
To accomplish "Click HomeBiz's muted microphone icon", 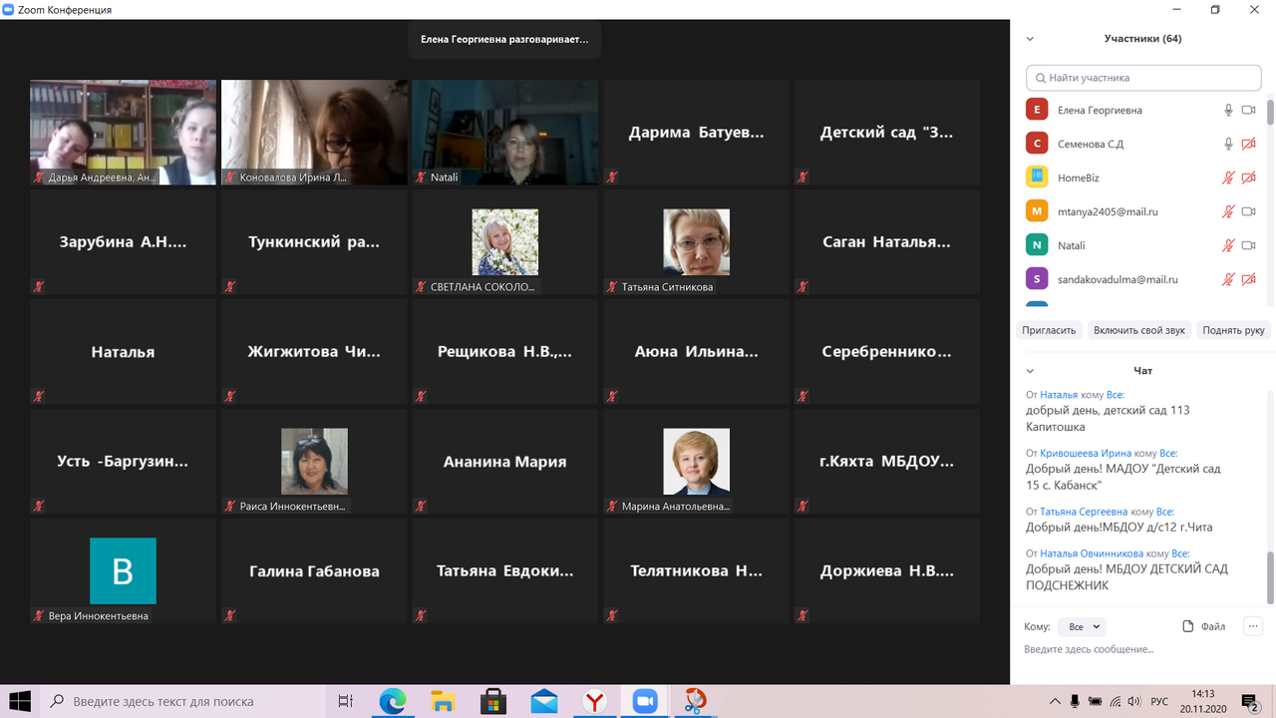I will point(1228,178).
